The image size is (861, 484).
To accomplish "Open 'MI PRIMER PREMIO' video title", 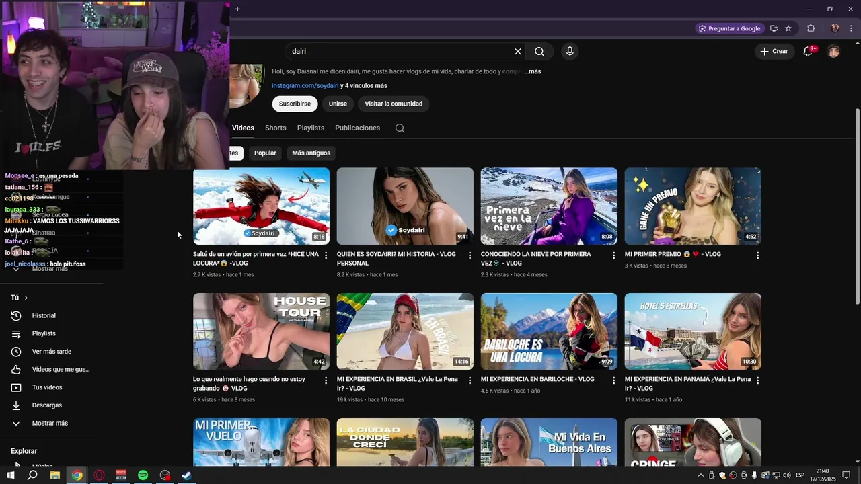I will (673, 254).
